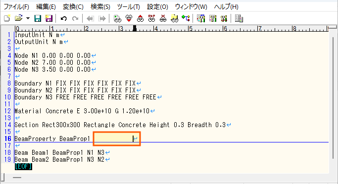Find previous with up-arrow eyes icon

140,18
